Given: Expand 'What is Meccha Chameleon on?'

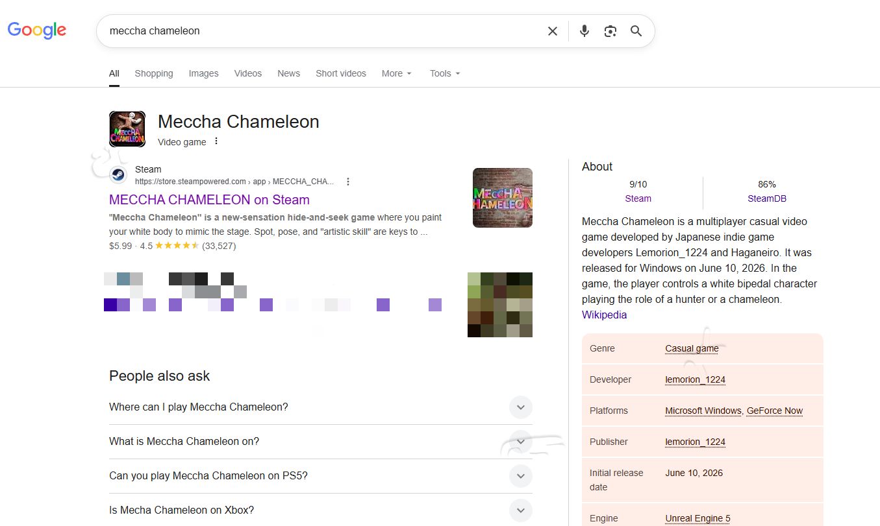Looking at the screenshot, I should [321, 442].
